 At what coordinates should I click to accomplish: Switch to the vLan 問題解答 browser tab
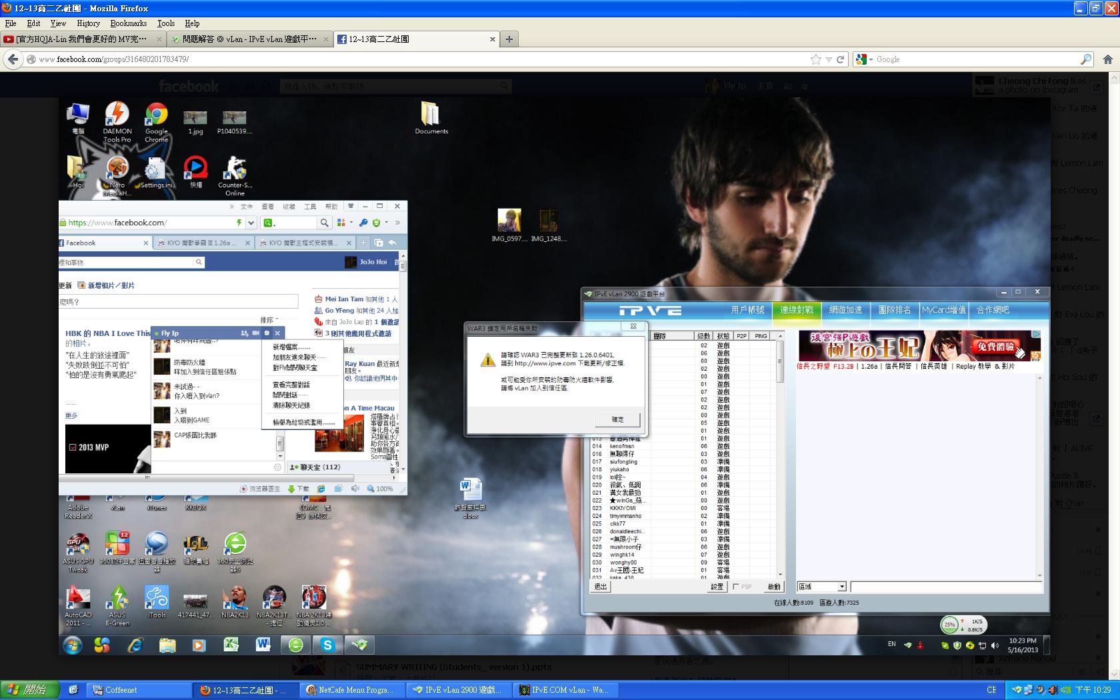249,39
